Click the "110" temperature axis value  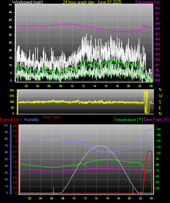[x=158, y=147]
